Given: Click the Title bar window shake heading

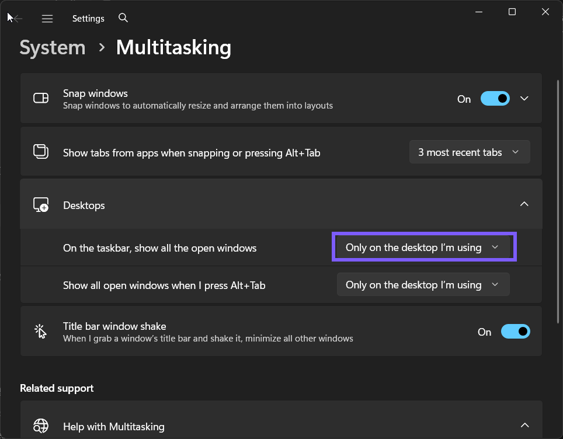Looking at the screenshot, I should tap(114, 326).
